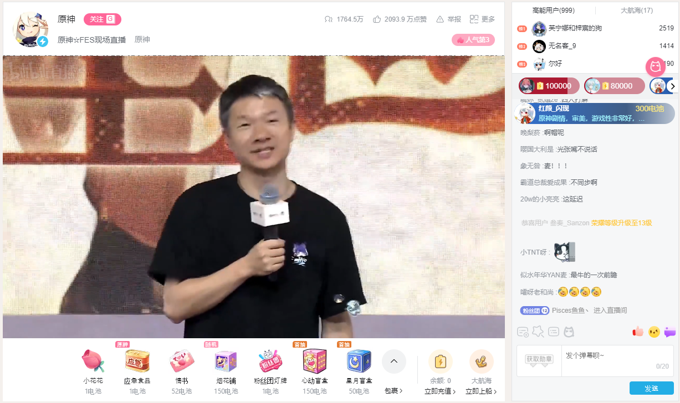The height and width of the screenshot is (403, 680).
Task: Open 红颜_闪现's 300电池 super chat message
Action: pyautogui.click(x=595, y=113)
